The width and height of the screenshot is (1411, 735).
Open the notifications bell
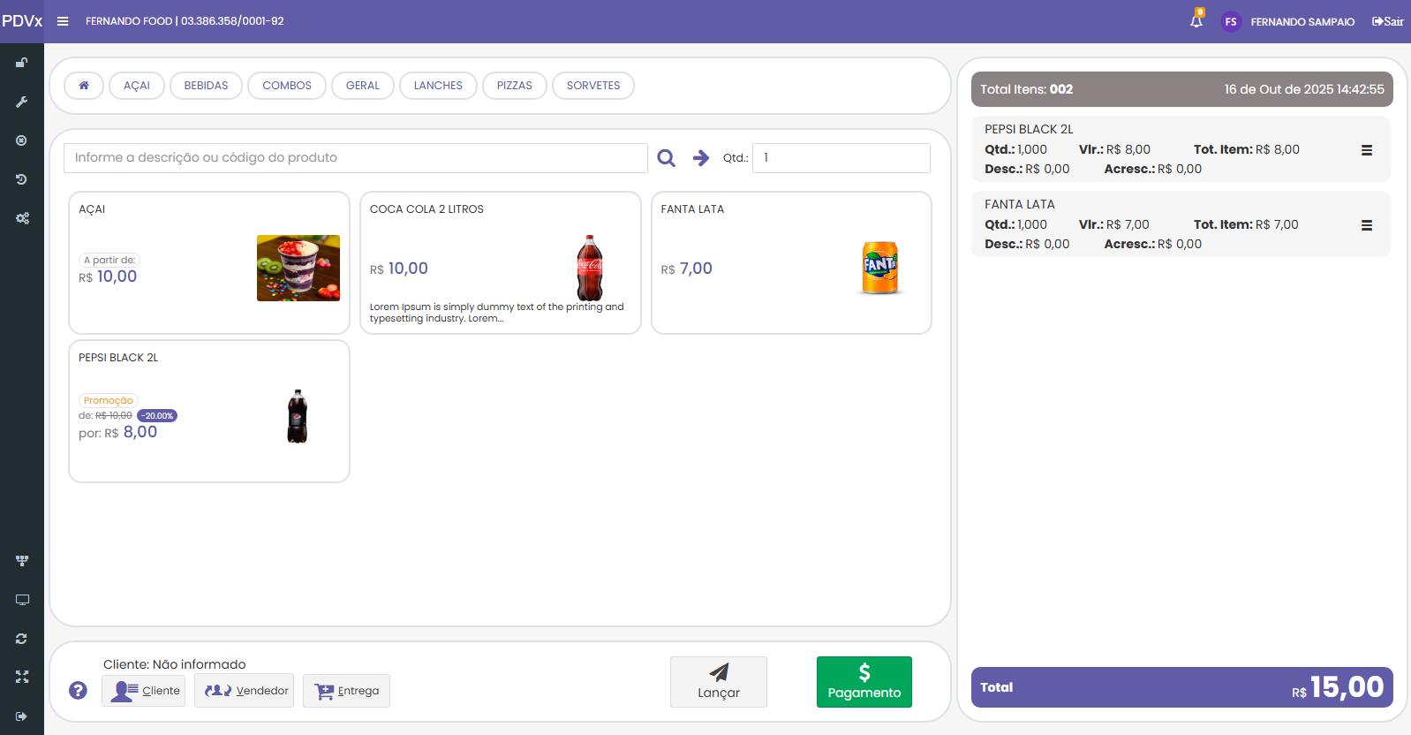tap(1196, 21)
